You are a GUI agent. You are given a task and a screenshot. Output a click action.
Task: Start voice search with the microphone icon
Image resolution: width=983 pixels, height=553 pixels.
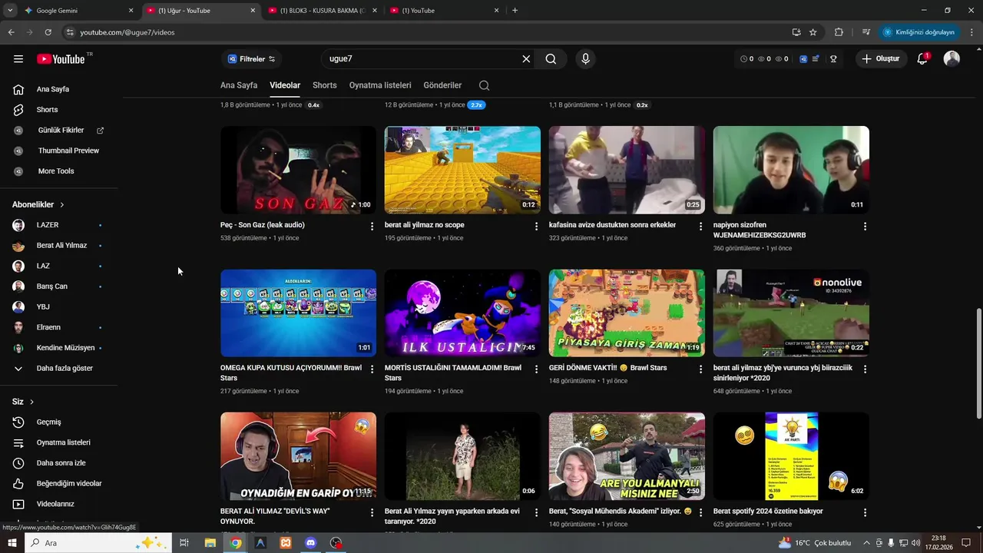[586, 59]
